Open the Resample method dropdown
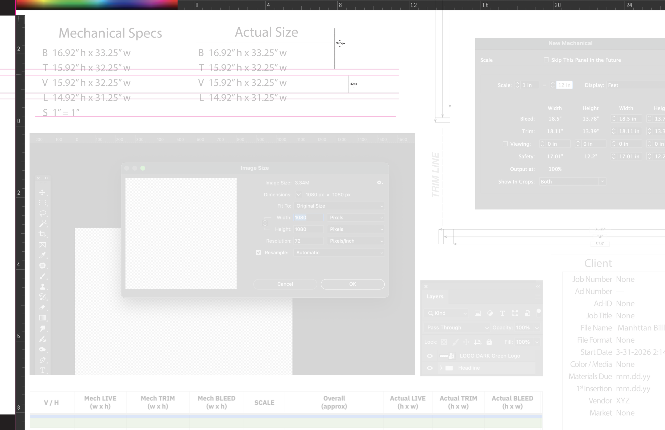665x430 pixels. [x=339, y=253]
